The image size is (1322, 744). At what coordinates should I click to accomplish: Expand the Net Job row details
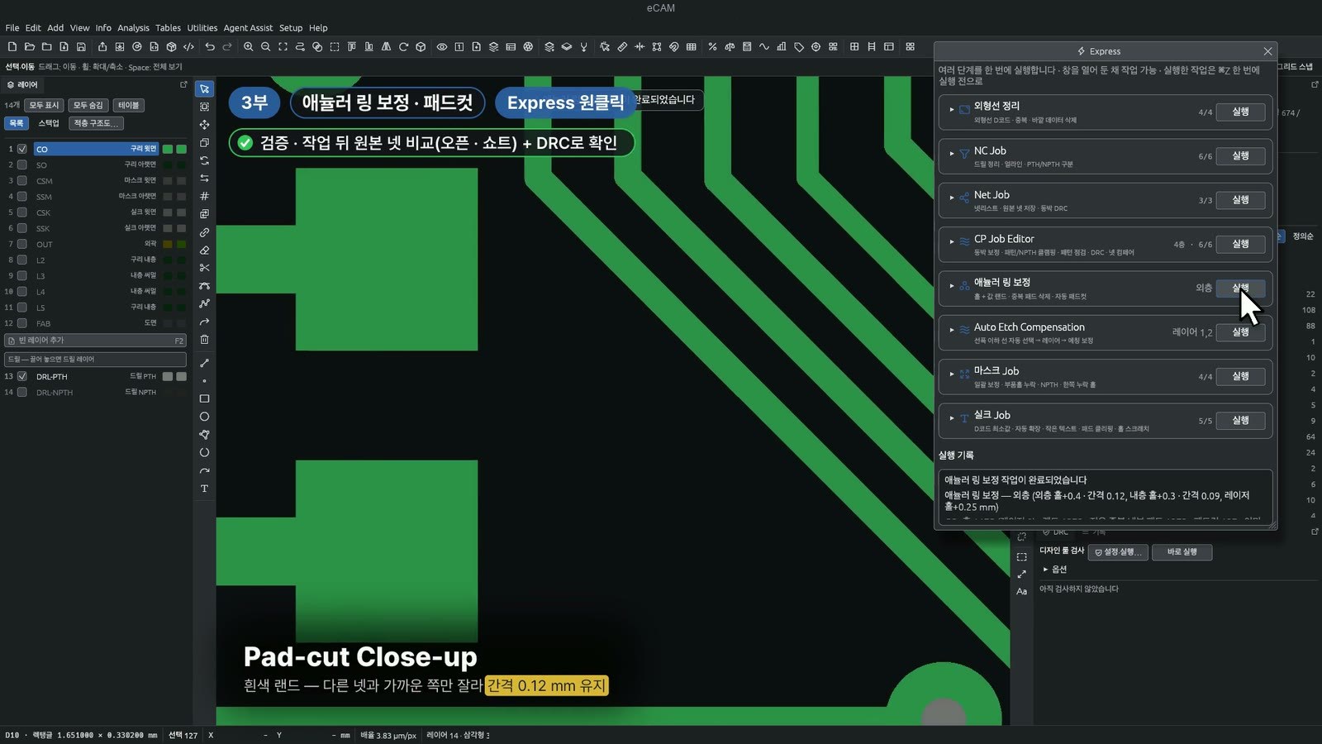pos(952,198)
